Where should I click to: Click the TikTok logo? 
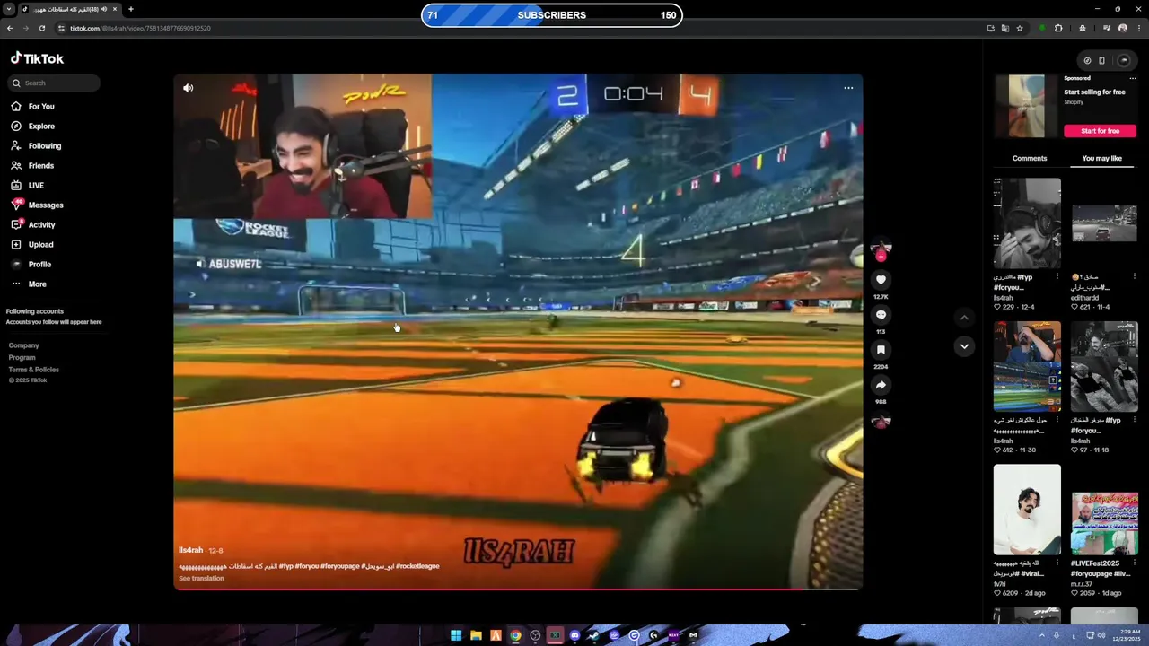(37, 58)
